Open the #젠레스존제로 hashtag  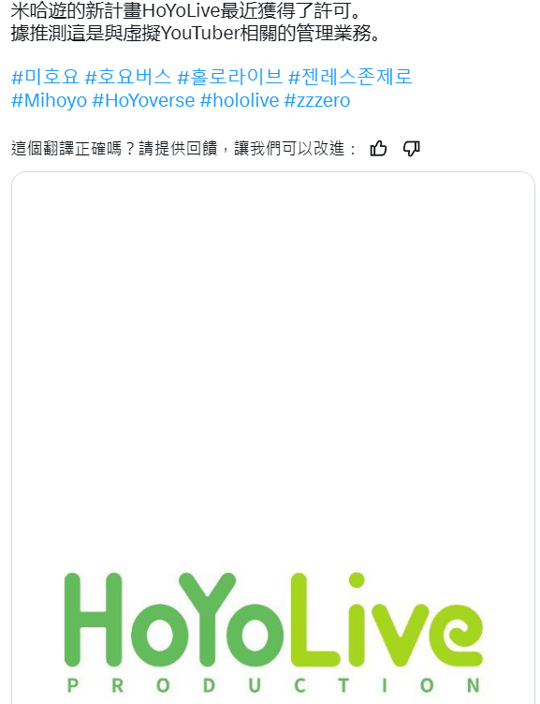[350, 77]
